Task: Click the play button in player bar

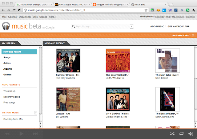Action: 21,133
